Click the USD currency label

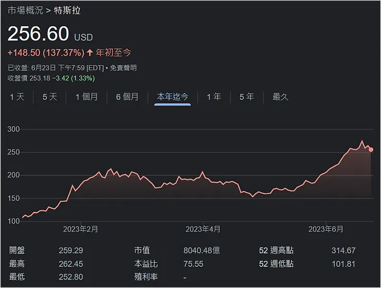83,38
